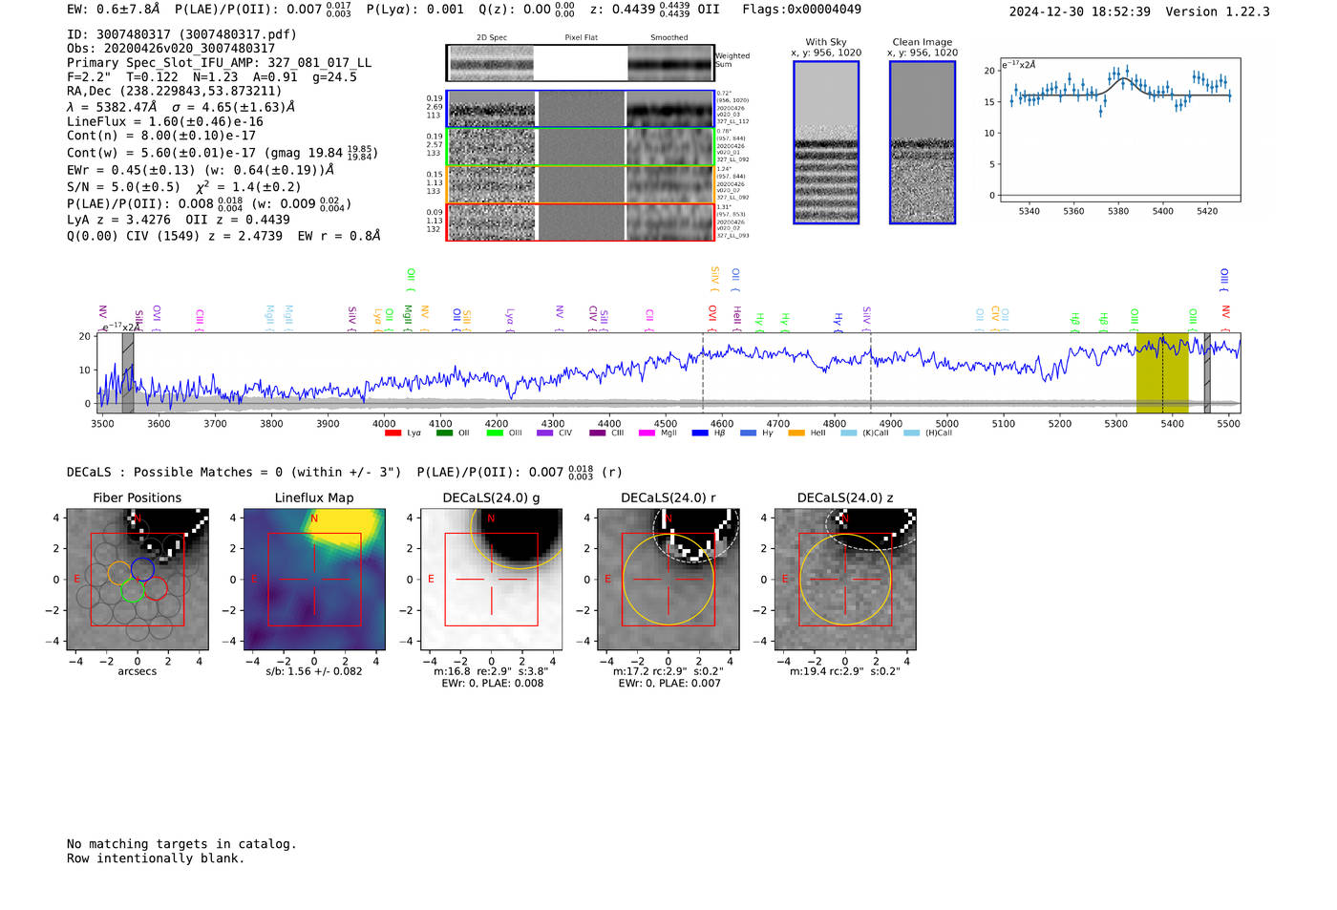Click the With Sky image
The height and width of the screenshot is (910, 1337).
coord(826,142)
